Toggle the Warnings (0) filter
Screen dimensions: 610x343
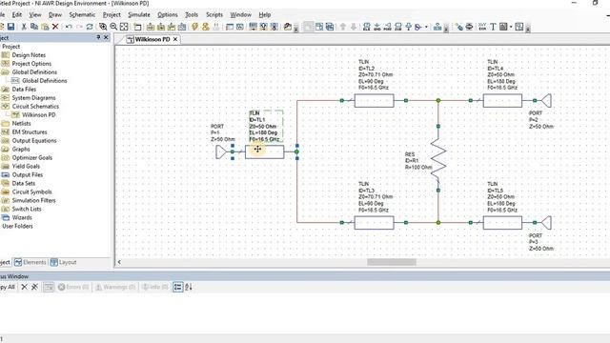point(115,287)
